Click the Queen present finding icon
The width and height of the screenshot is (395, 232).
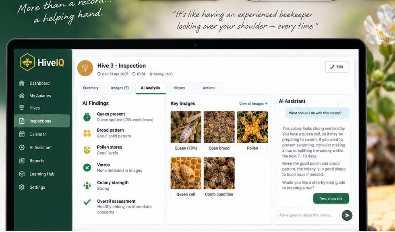[87, 117]
